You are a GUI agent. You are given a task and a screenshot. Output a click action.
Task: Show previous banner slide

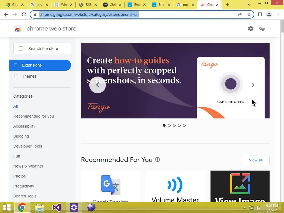point(98,85)
